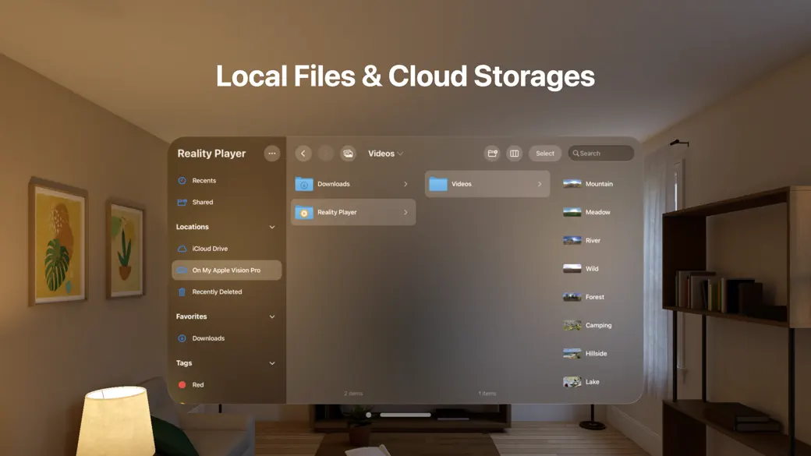Image resolution: width=811 pixels, height=456 pixels.
Task: Click the iCloud Drive cloud icon
Action: click(182, 249)
